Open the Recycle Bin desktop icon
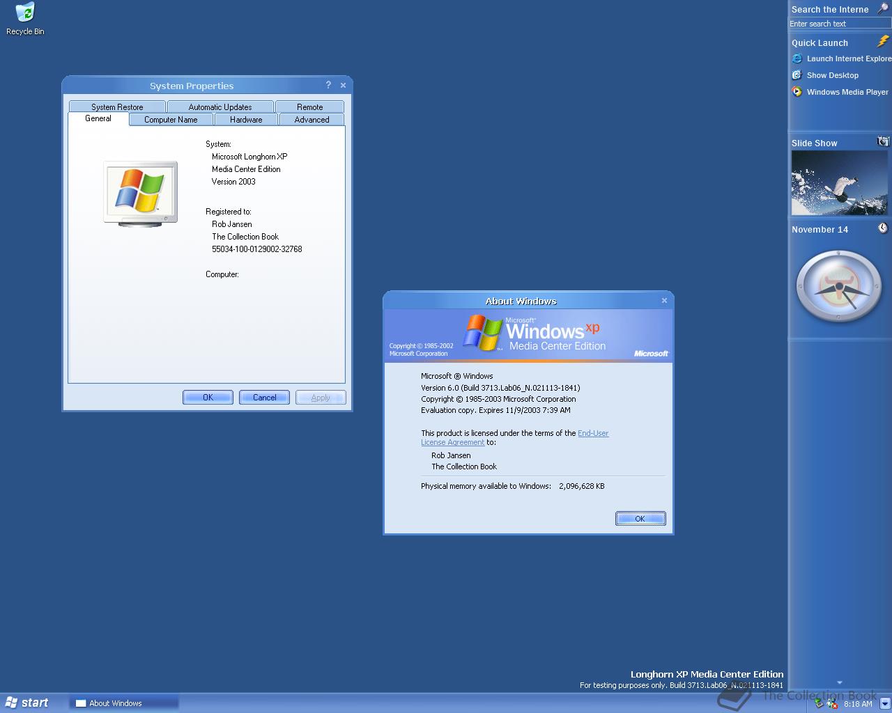Screen dimensions: 892x713 (x=25, y=19)
